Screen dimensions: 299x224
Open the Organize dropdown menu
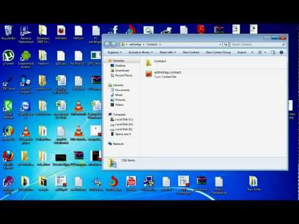click(x=115, y=52)
